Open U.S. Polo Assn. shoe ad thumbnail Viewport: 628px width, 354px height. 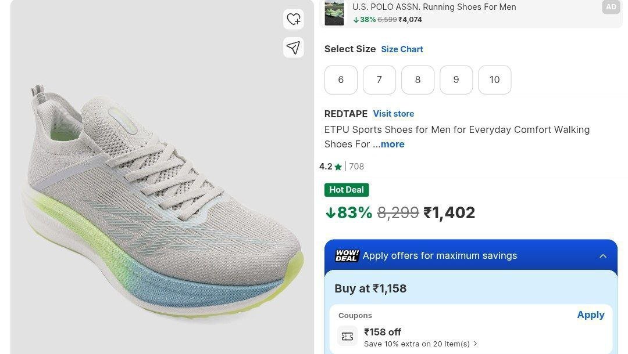(x=334, y=13)
